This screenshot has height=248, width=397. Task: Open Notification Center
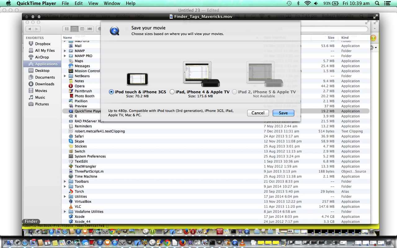(387, 3)
